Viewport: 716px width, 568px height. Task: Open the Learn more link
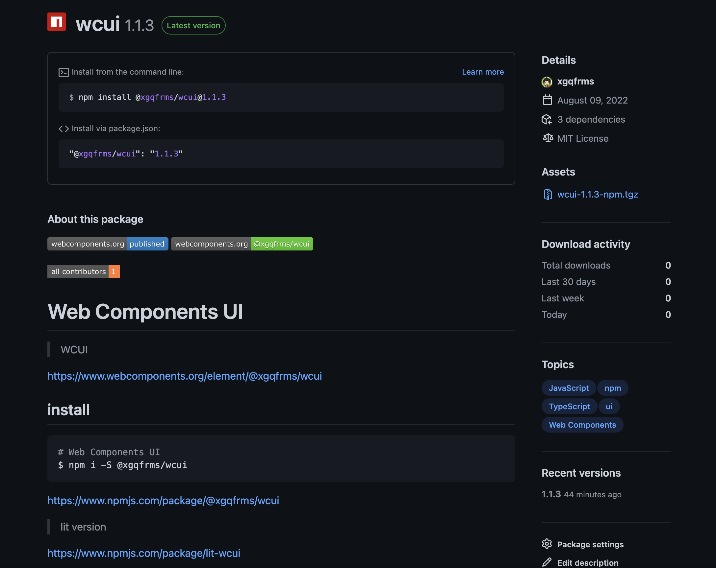tap(482, 72)
